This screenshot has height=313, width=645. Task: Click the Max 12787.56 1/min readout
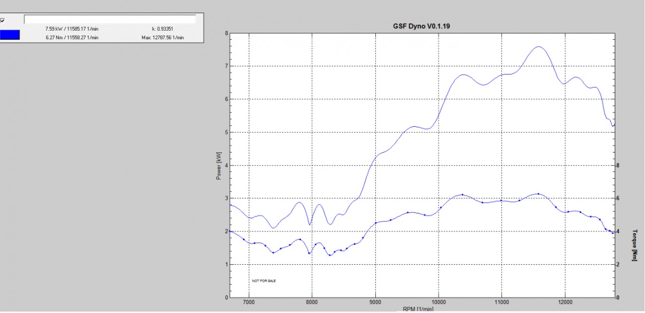pos(163,38)
